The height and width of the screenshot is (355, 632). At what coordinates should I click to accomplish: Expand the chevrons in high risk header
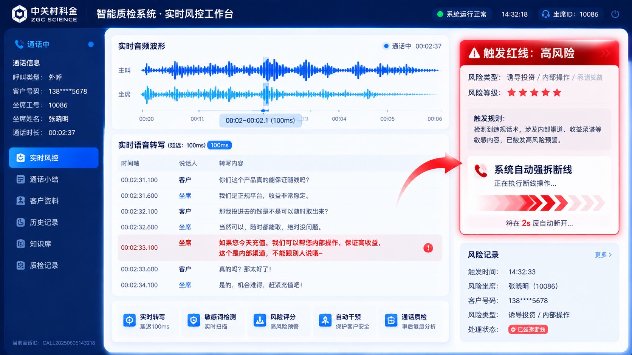point(606,53)
